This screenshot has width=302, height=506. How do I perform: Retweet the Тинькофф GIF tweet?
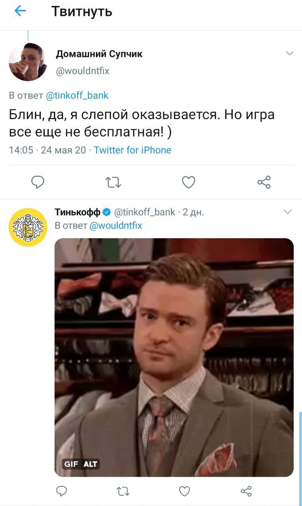click(123, 491)
